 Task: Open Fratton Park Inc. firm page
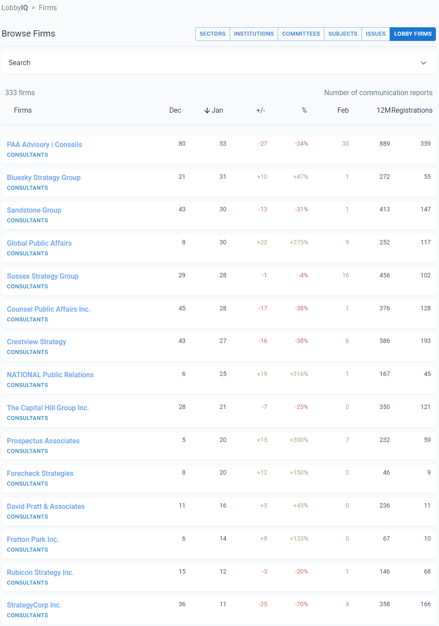click(33, 539)
